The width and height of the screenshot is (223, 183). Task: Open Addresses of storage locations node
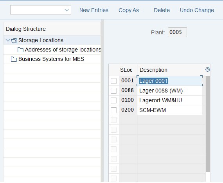pos(63,50)
